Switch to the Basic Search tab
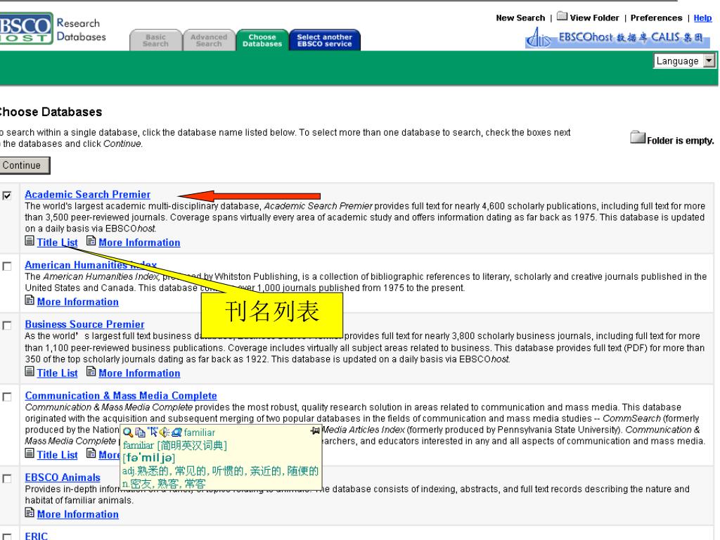This screenshot has height=540, width=720. point(155,40)
